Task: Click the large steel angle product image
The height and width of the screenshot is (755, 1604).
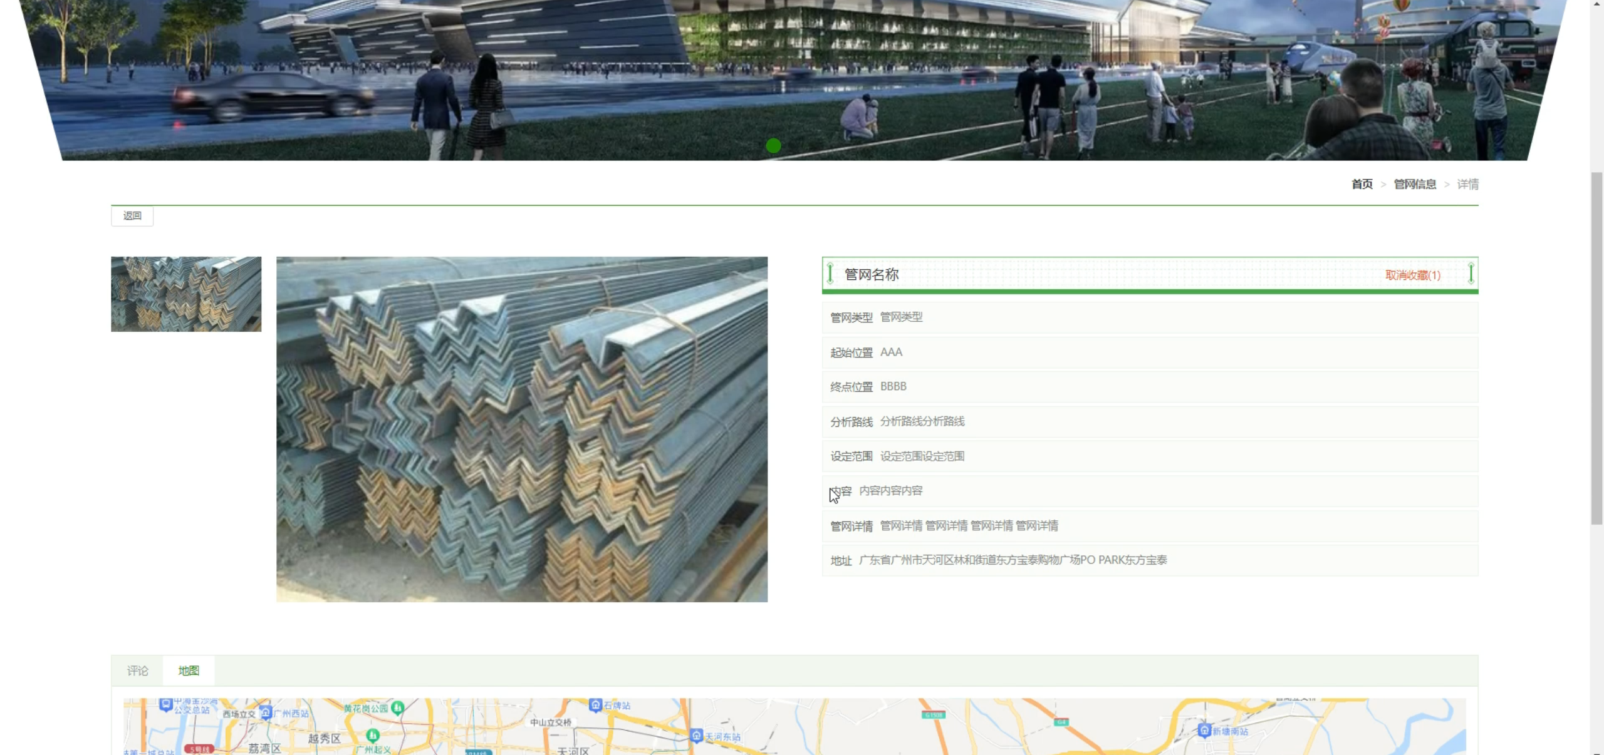Action: coord(522,429)
